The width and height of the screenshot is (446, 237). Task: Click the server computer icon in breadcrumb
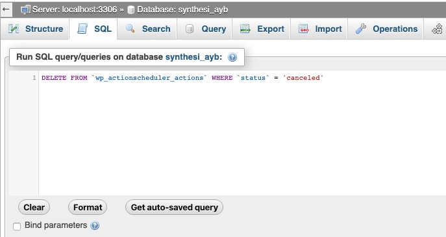tap(25, 10)
